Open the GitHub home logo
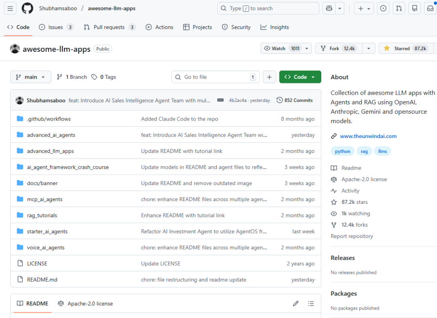 coord(27,8)
